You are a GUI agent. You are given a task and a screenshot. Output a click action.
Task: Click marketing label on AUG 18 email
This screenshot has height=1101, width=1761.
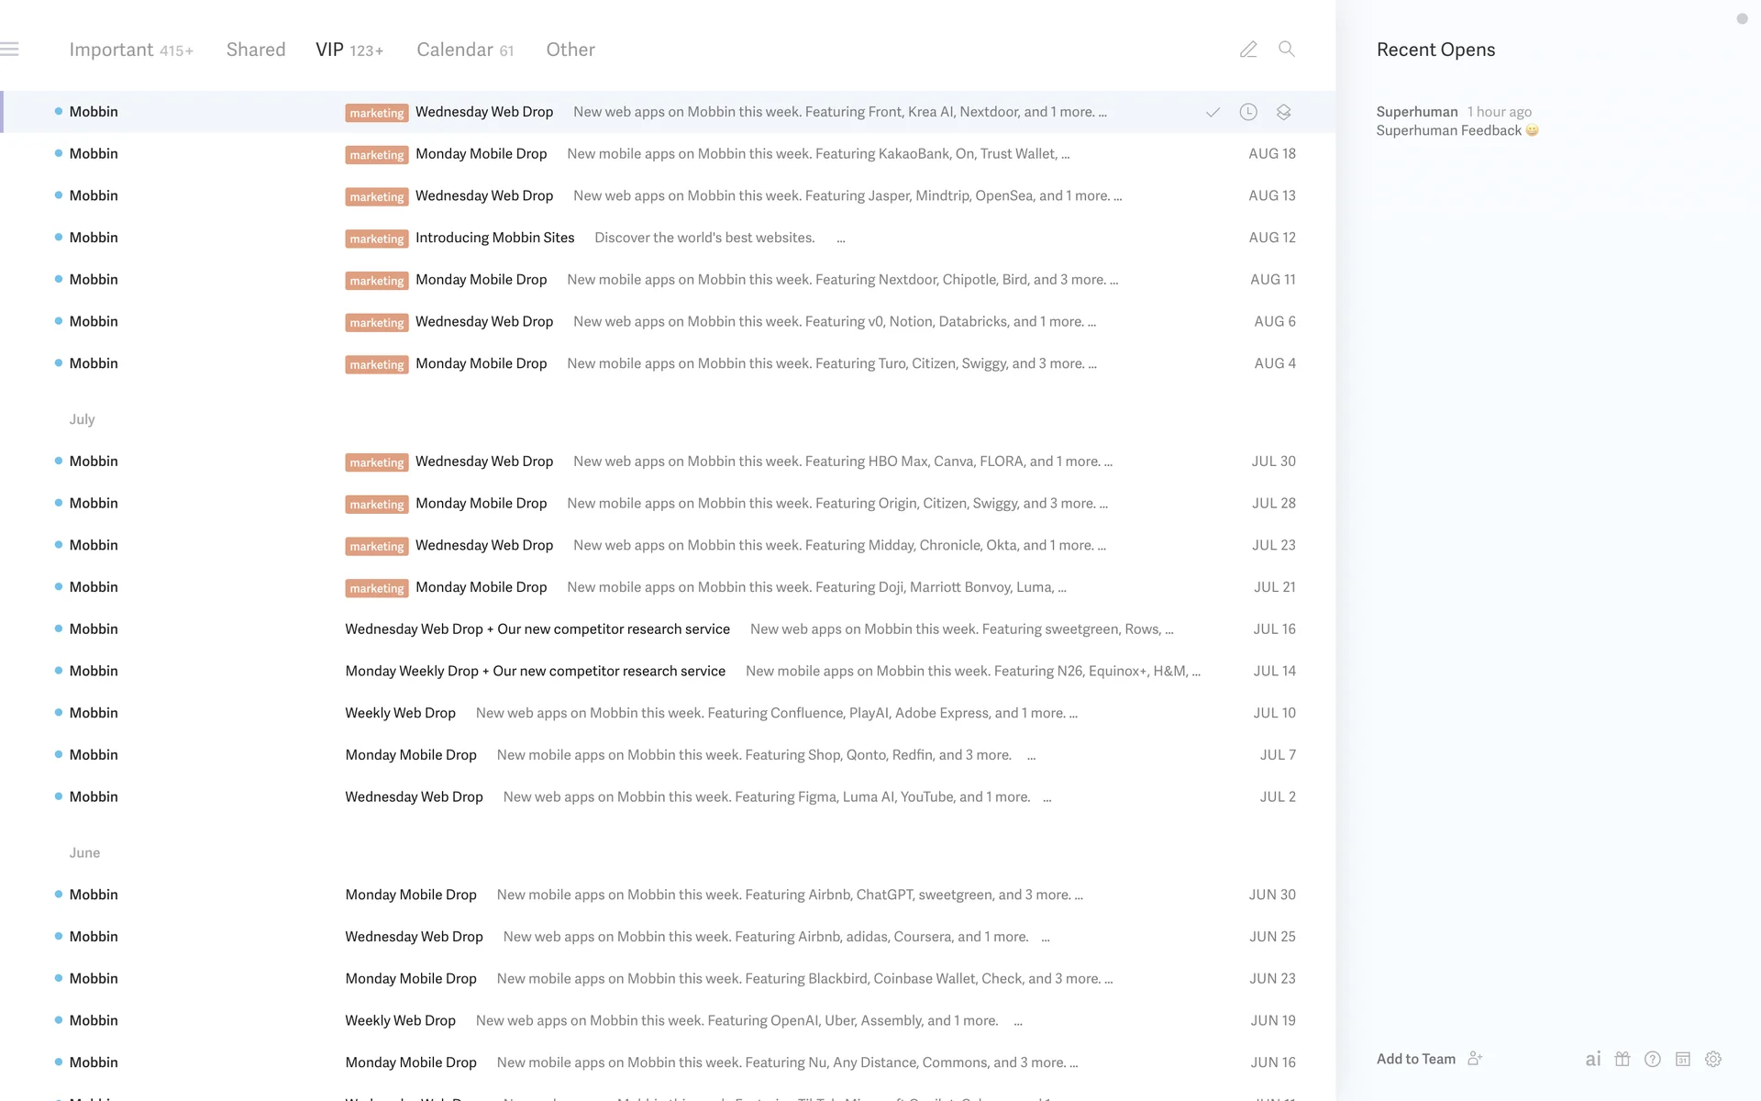(377, 155)
